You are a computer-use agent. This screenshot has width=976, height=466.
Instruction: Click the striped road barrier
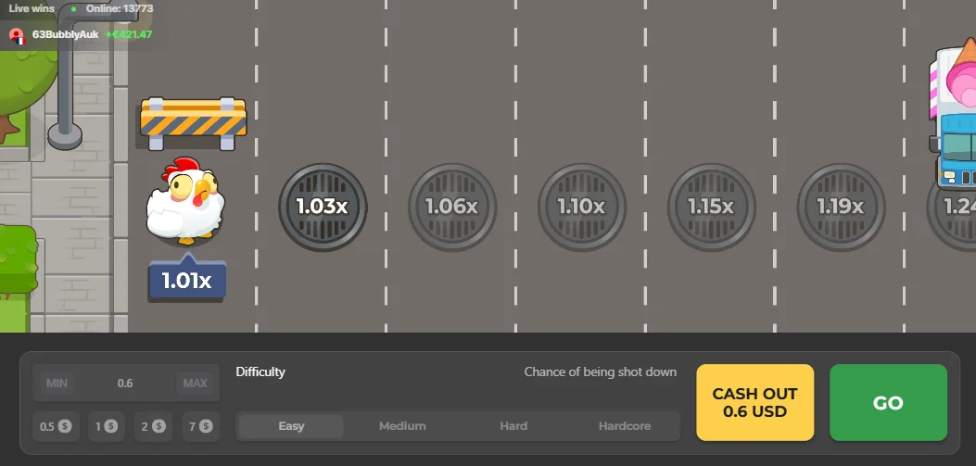(x=193, y=123)
